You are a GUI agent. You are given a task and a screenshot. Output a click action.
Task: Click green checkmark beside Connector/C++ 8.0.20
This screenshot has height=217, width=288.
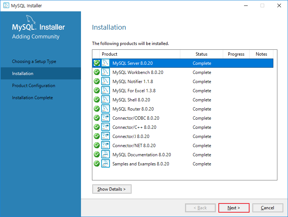97,127
